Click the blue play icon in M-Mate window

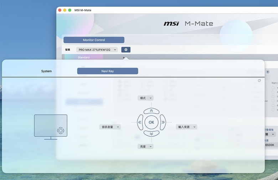(268, 72)
